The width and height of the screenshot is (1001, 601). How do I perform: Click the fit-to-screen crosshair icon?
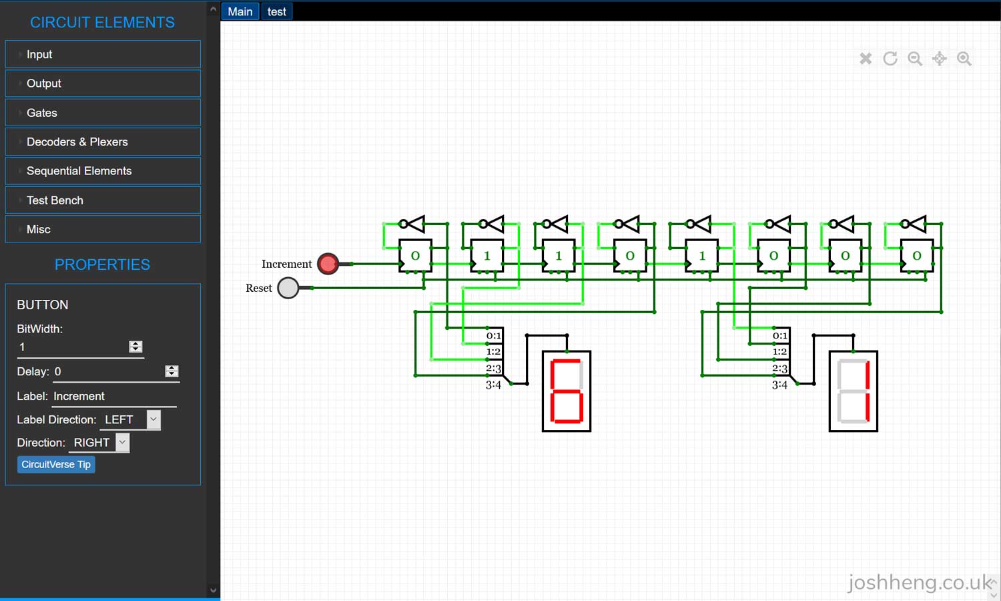tap(940, 59)
